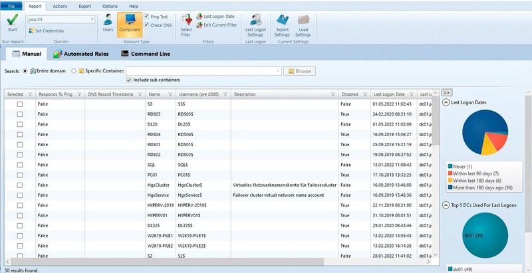Select the Computers account type icon
The height and width of the screenshot is (273, 532).
pos(129,23)
